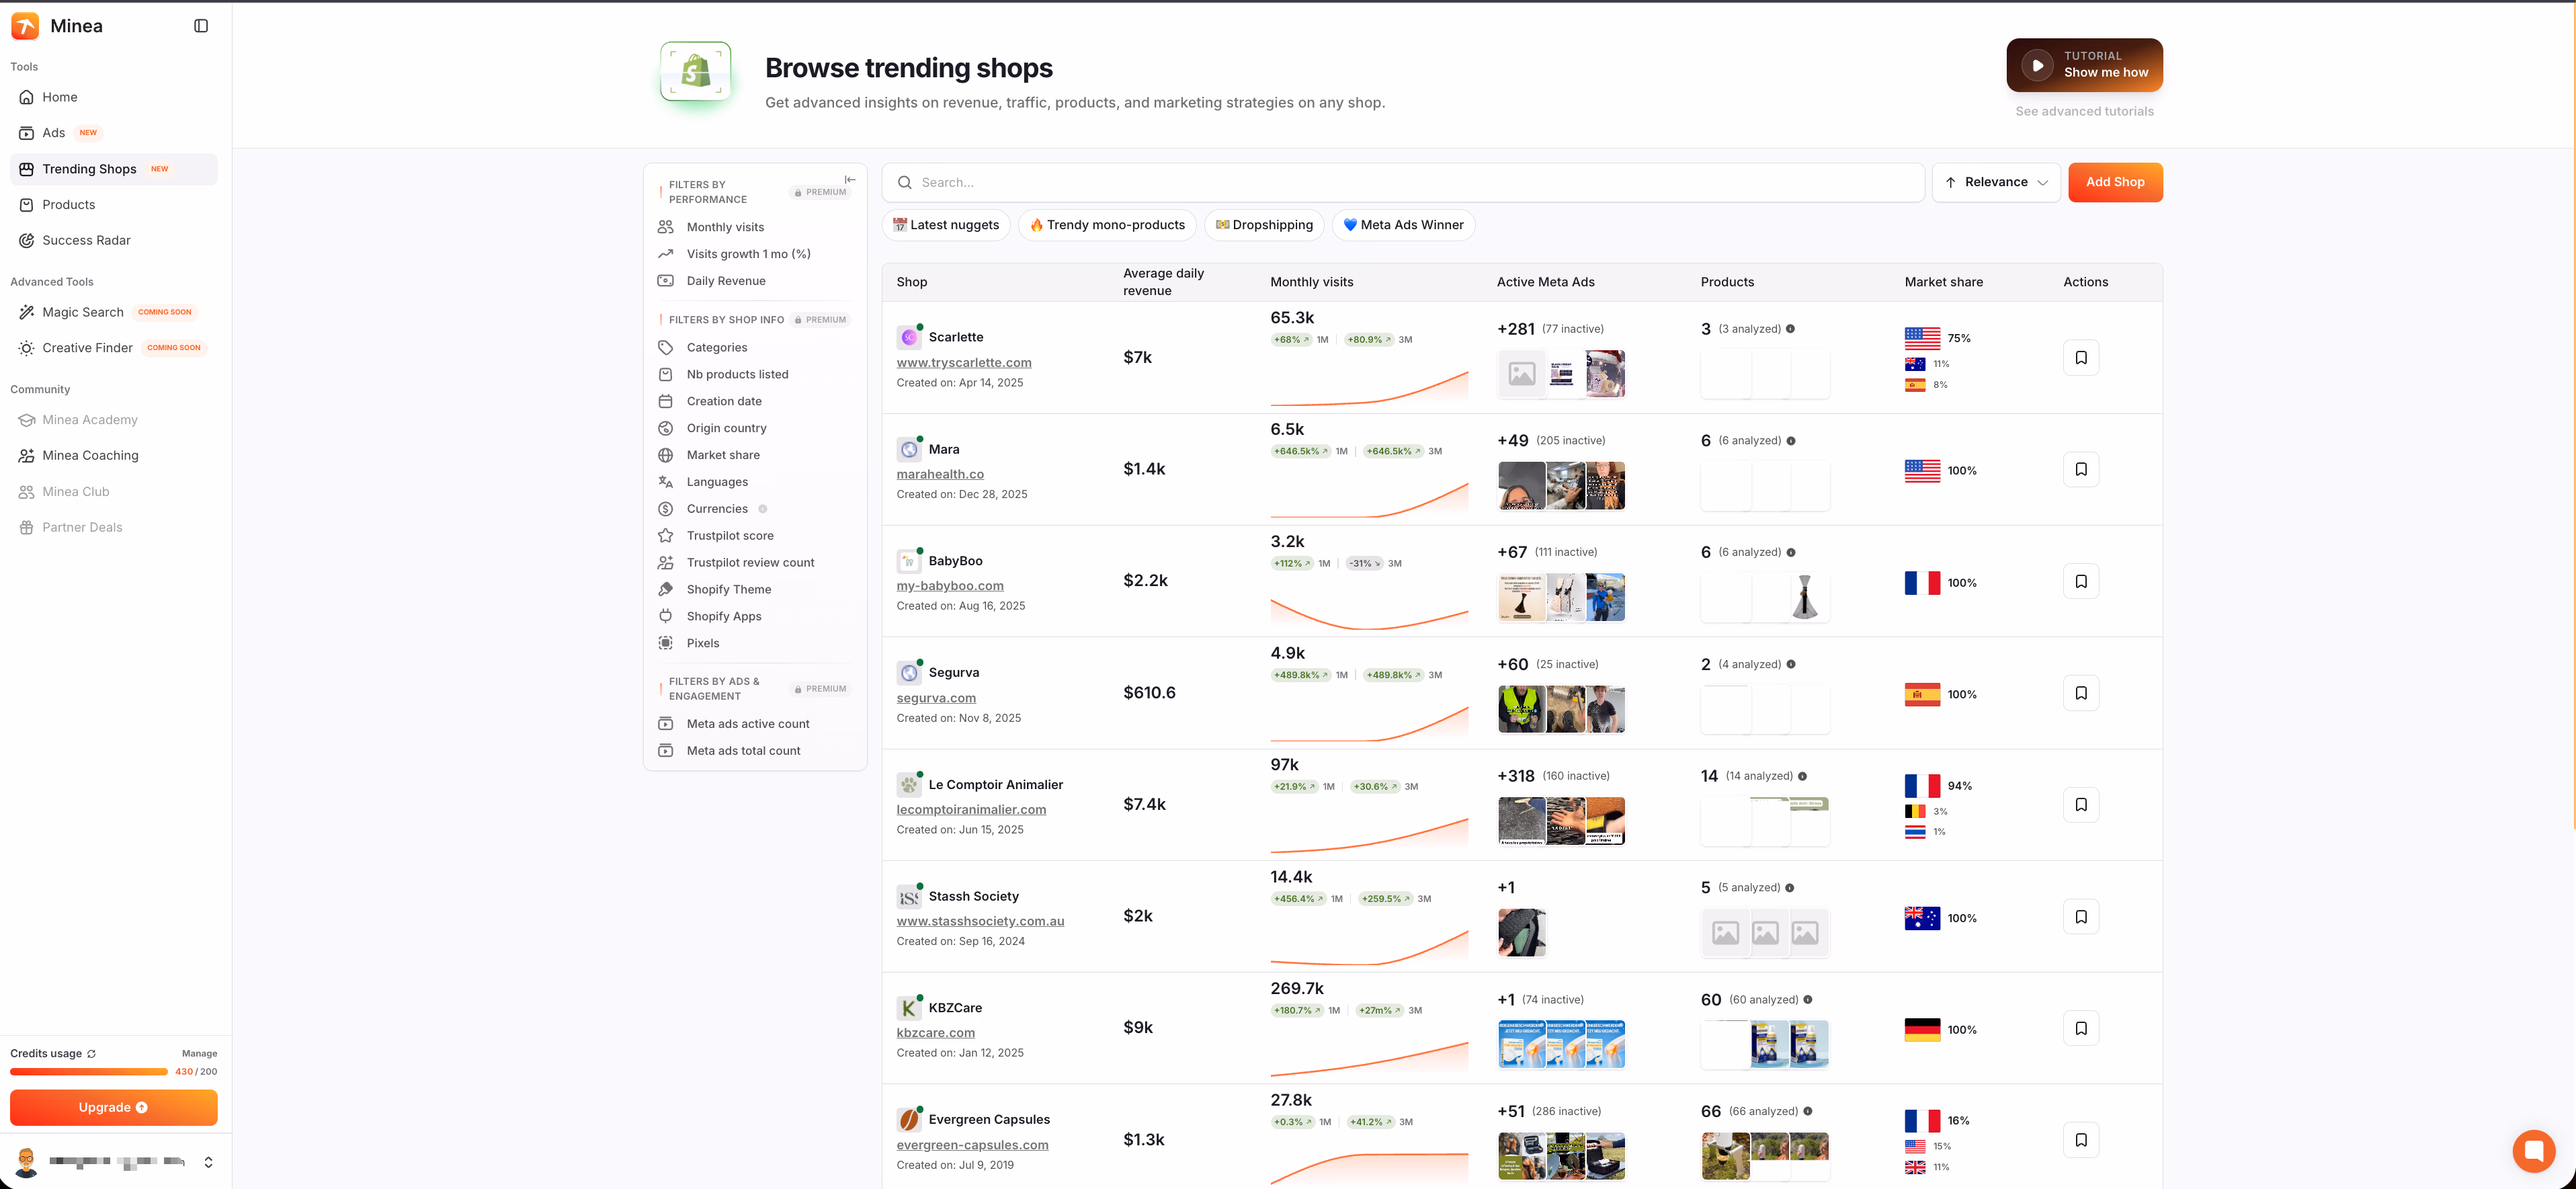Switch to Trending Shops section
This screenshot has width=2576, height=1189.
tap(89, 168)
